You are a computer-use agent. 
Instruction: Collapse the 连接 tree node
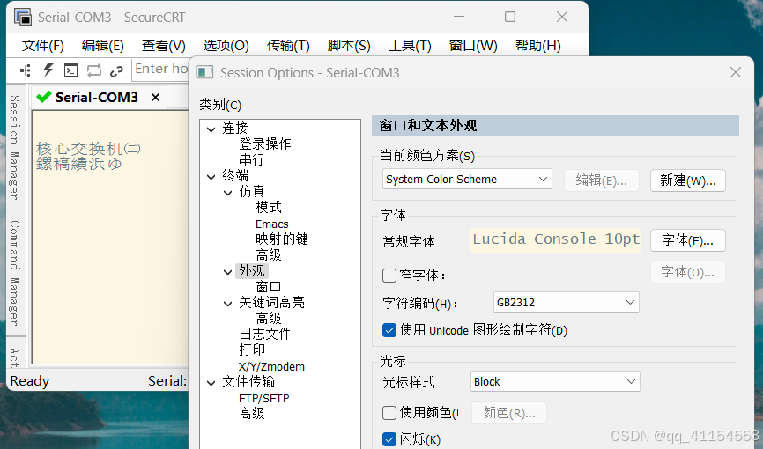211,129
